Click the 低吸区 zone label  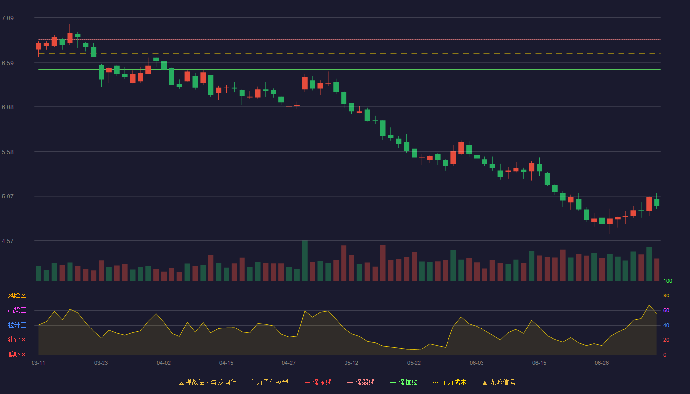(17, 355)
